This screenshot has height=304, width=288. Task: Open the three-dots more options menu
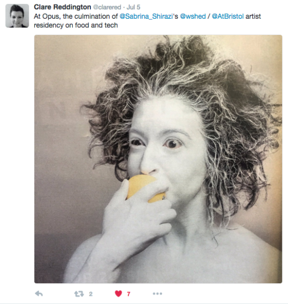pyautogui.click(x=157, y=294)
